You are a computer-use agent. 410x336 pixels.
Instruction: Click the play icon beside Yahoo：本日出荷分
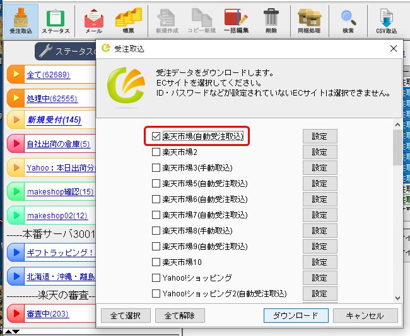point(16,167)
